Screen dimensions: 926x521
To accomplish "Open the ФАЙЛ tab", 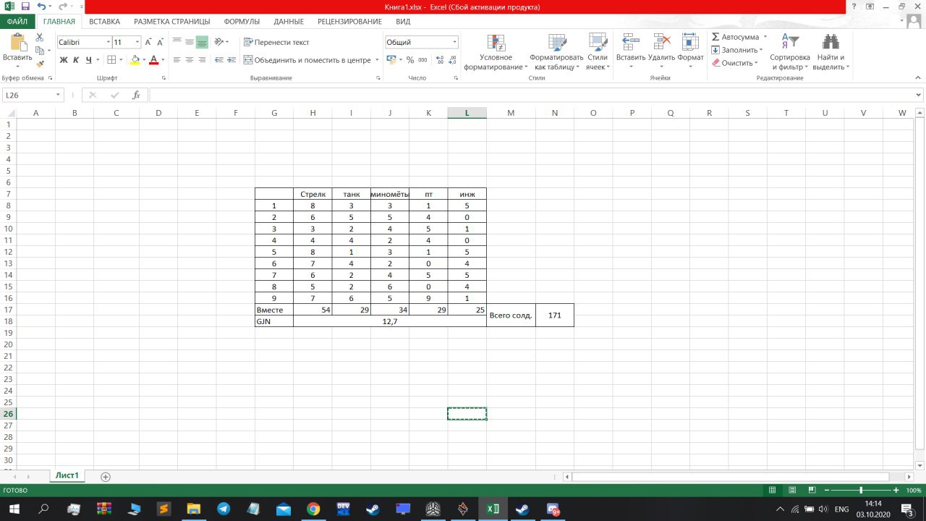I will [17, 22].
